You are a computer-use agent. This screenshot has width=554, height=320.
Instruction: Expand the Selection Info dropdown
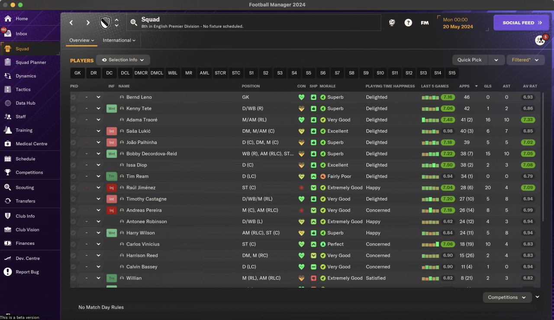click(x=123, y=60)
